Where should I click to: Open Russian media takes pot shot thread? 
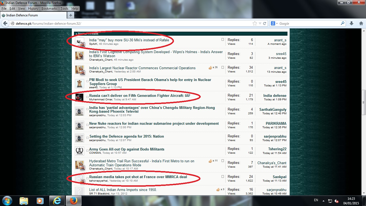[138, 177]
